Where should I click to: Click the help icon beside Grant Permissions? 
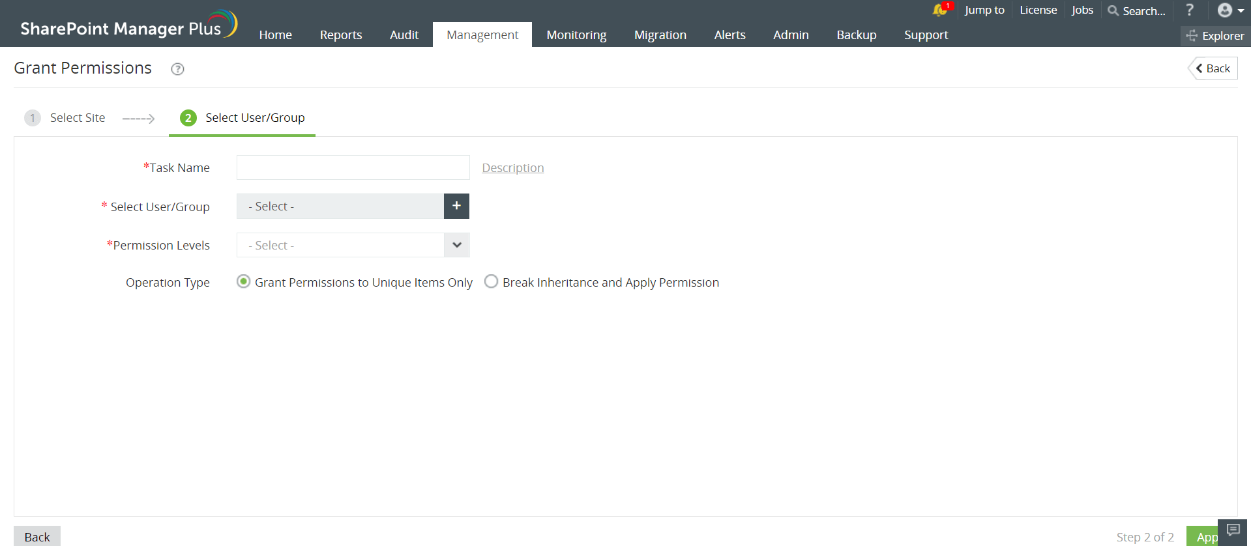177,69
